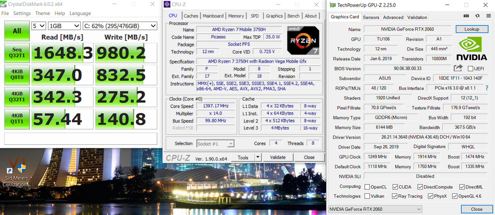Open the Language menu in CrystalDiskMark

[x=80, y=13]
